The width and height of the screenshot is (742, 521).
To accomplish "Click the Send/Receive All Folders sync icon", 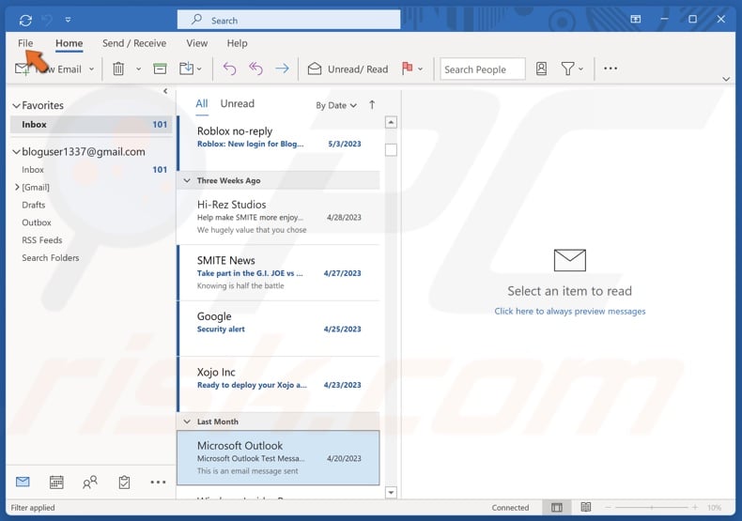I will tap(25, 20).
